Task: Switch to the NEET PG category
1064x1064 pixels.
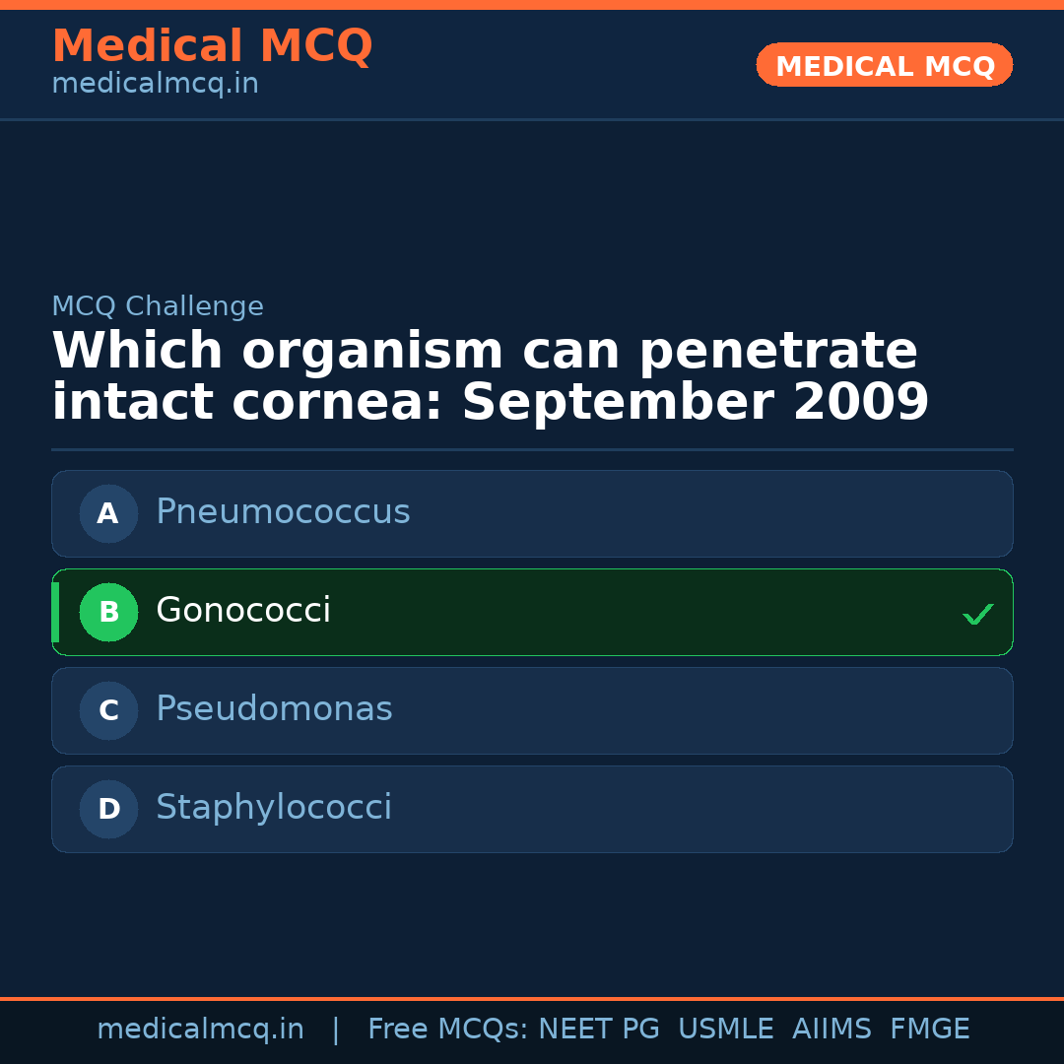Action: click(598, 1028)
